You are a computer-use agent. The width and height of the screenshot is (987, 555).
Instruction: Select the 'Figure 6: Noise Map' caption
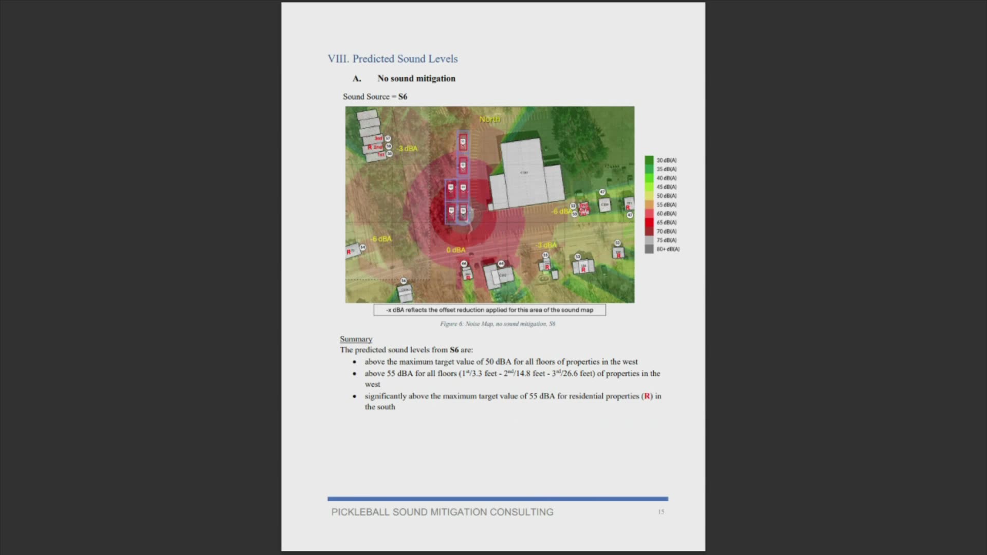tap(498, 324)
